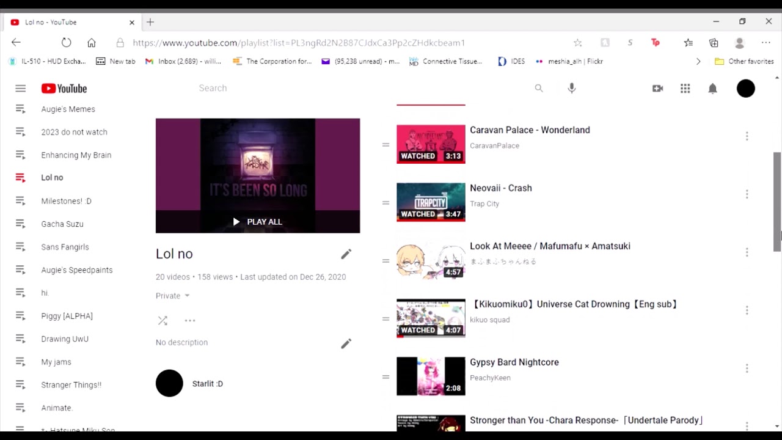Open Caravan Palace - Wonderland video title

point(530,130)
